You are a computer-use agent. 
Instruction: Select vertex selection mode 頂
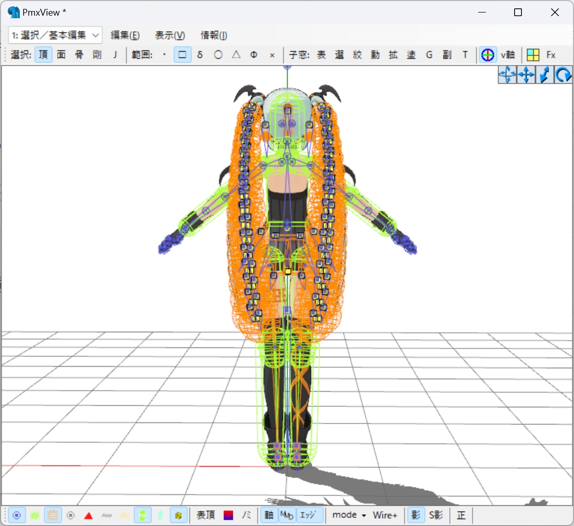tap(43, 55)
